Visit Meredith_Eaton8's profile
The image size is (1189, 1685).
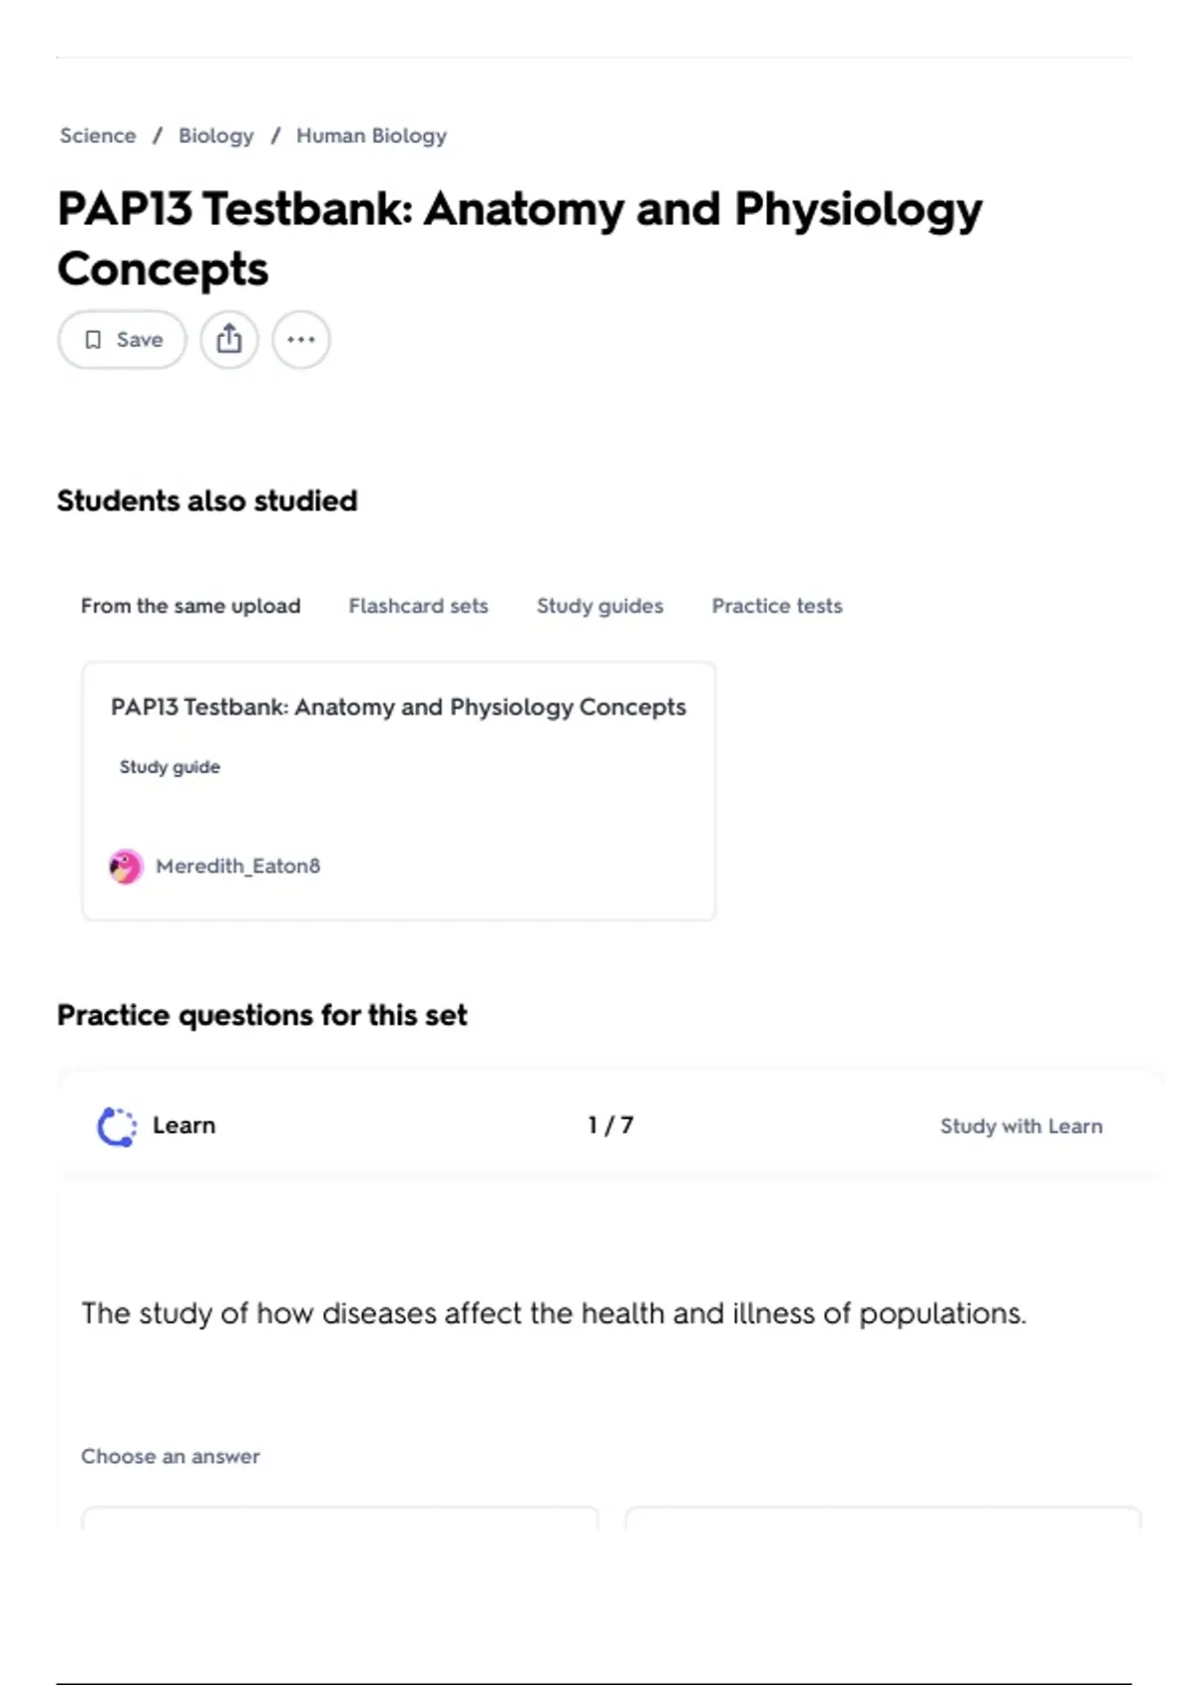click(238, 866)
